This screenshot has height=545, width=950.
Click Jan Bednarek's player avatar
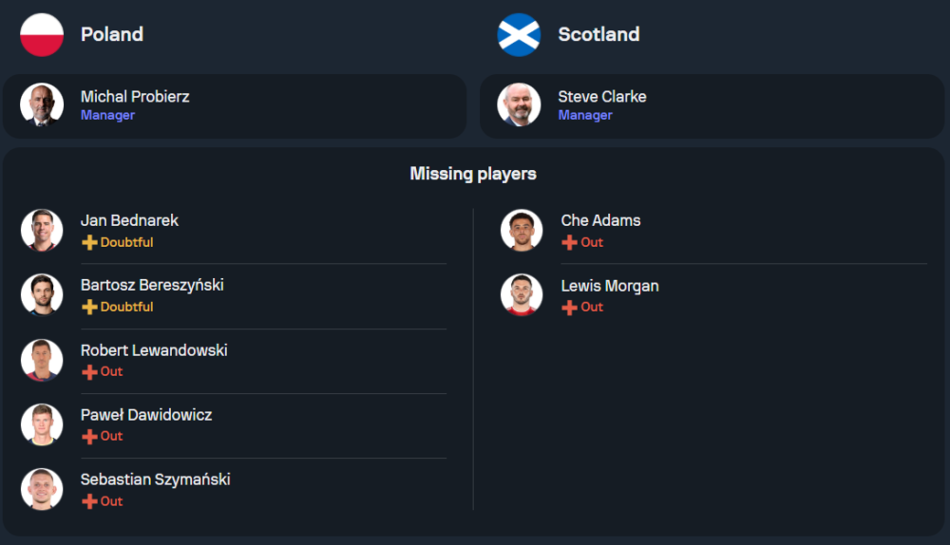click(42, 230)
